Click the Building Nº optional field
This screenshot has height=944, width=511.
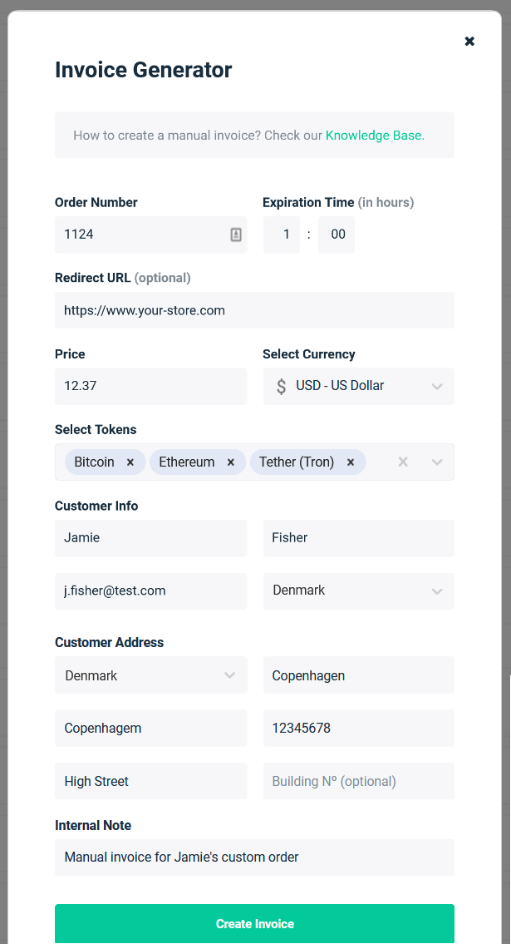359,781
